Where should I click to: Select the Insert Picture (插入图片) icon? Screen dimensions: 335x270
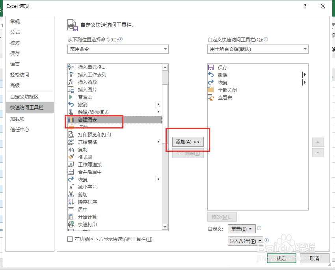(71, 89)
